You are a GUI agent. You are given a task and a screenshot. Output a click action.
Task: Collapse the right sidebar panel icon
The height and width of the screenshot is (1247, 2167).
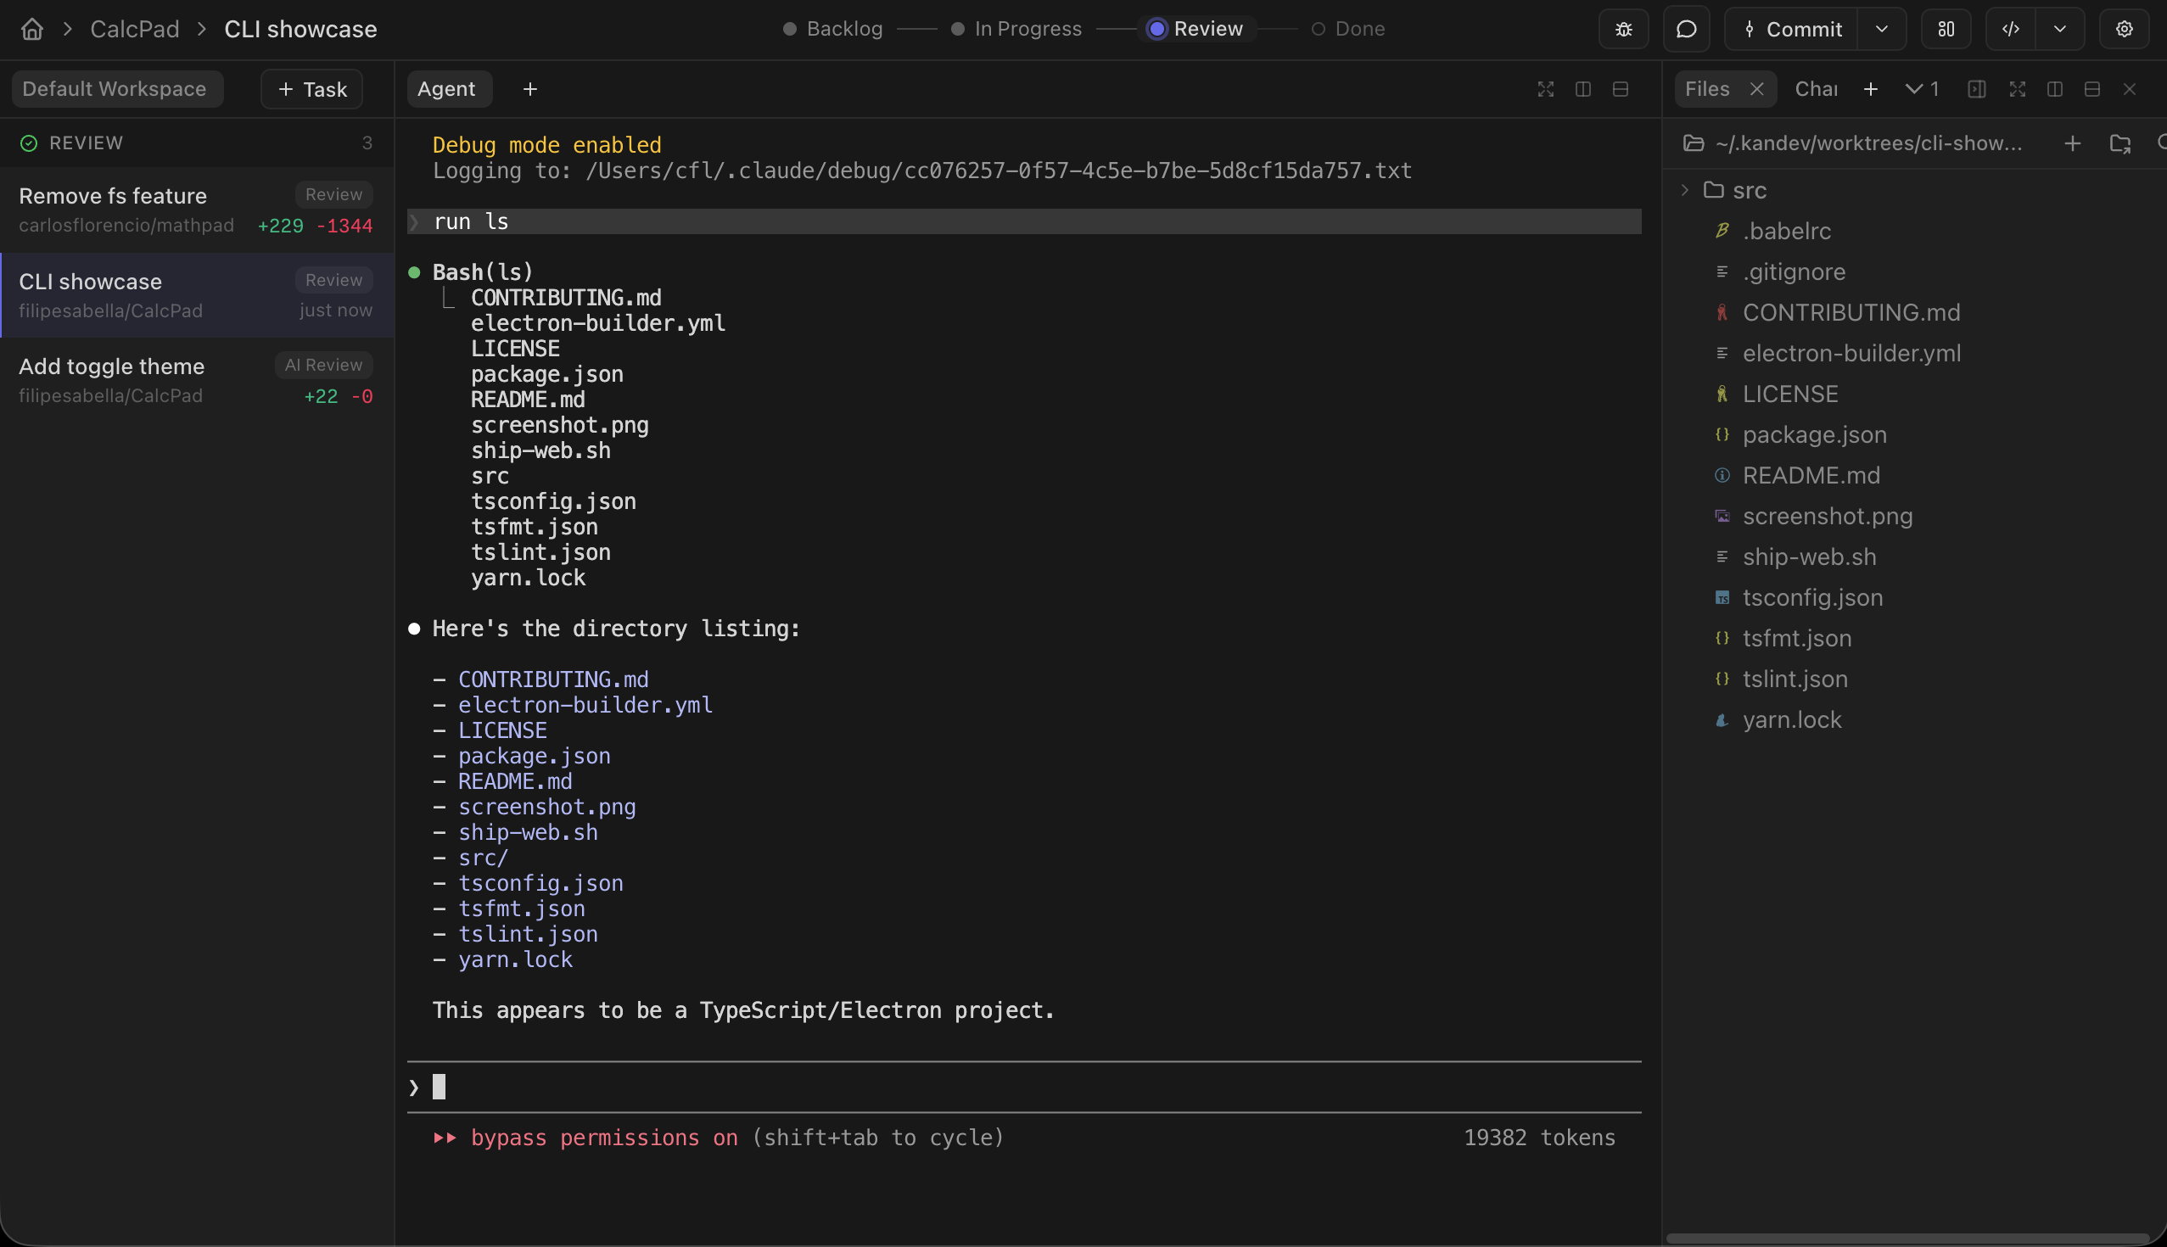tap(1977, 89)
